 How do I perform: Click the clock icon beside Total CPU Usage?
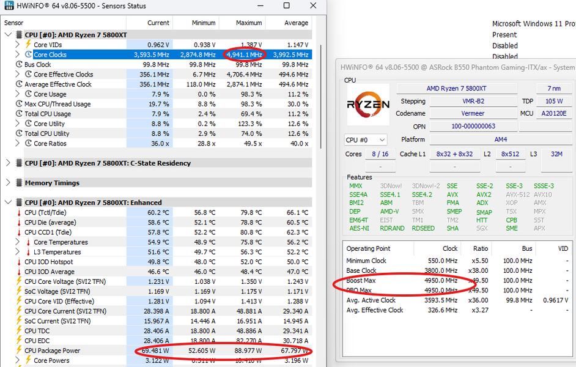[x=19, y=114]
